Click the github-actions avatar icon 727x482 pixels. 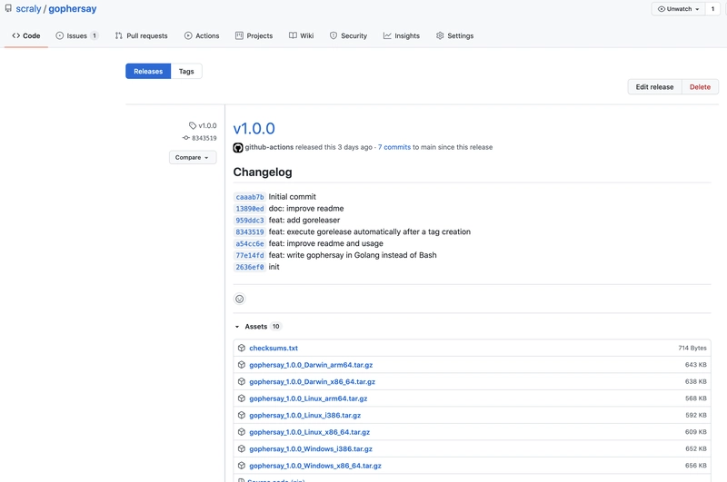pyautogui.click(x=238, y=148)
